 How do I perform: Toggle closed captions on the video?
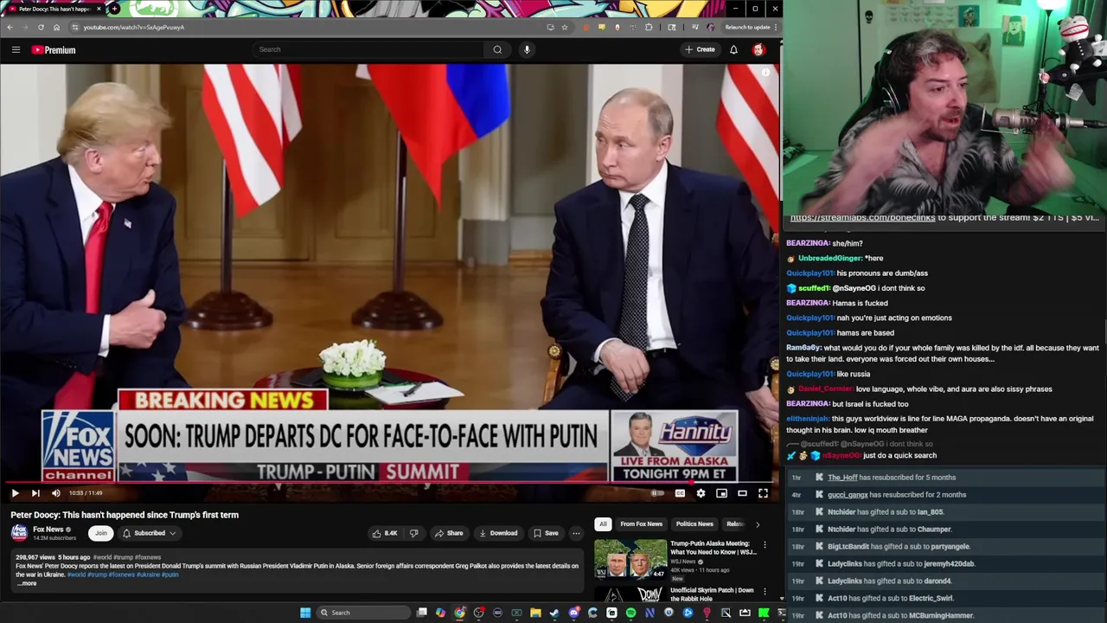(x=680, y=493)
